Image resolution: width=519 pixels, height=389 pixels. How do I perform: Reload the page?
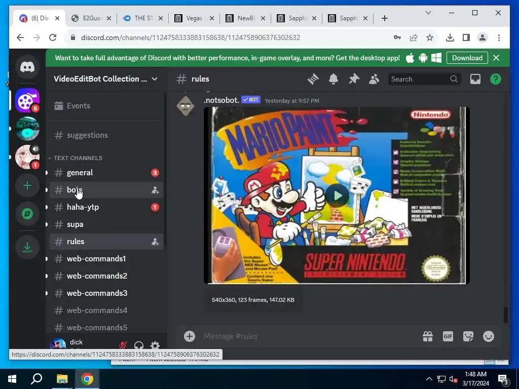[x=53, y=37]
